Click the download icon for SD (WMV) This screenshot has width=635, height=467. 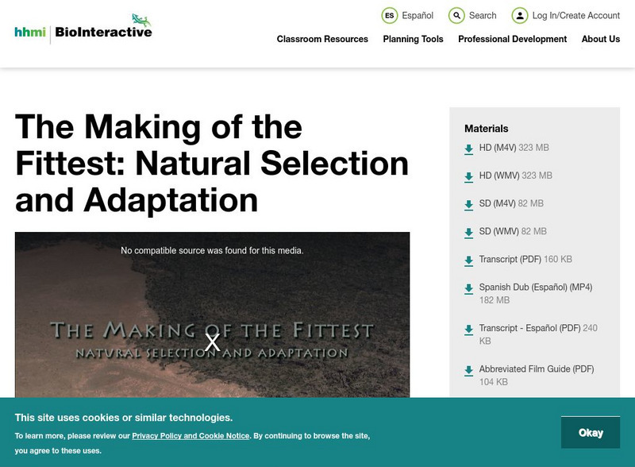(468, 231)
